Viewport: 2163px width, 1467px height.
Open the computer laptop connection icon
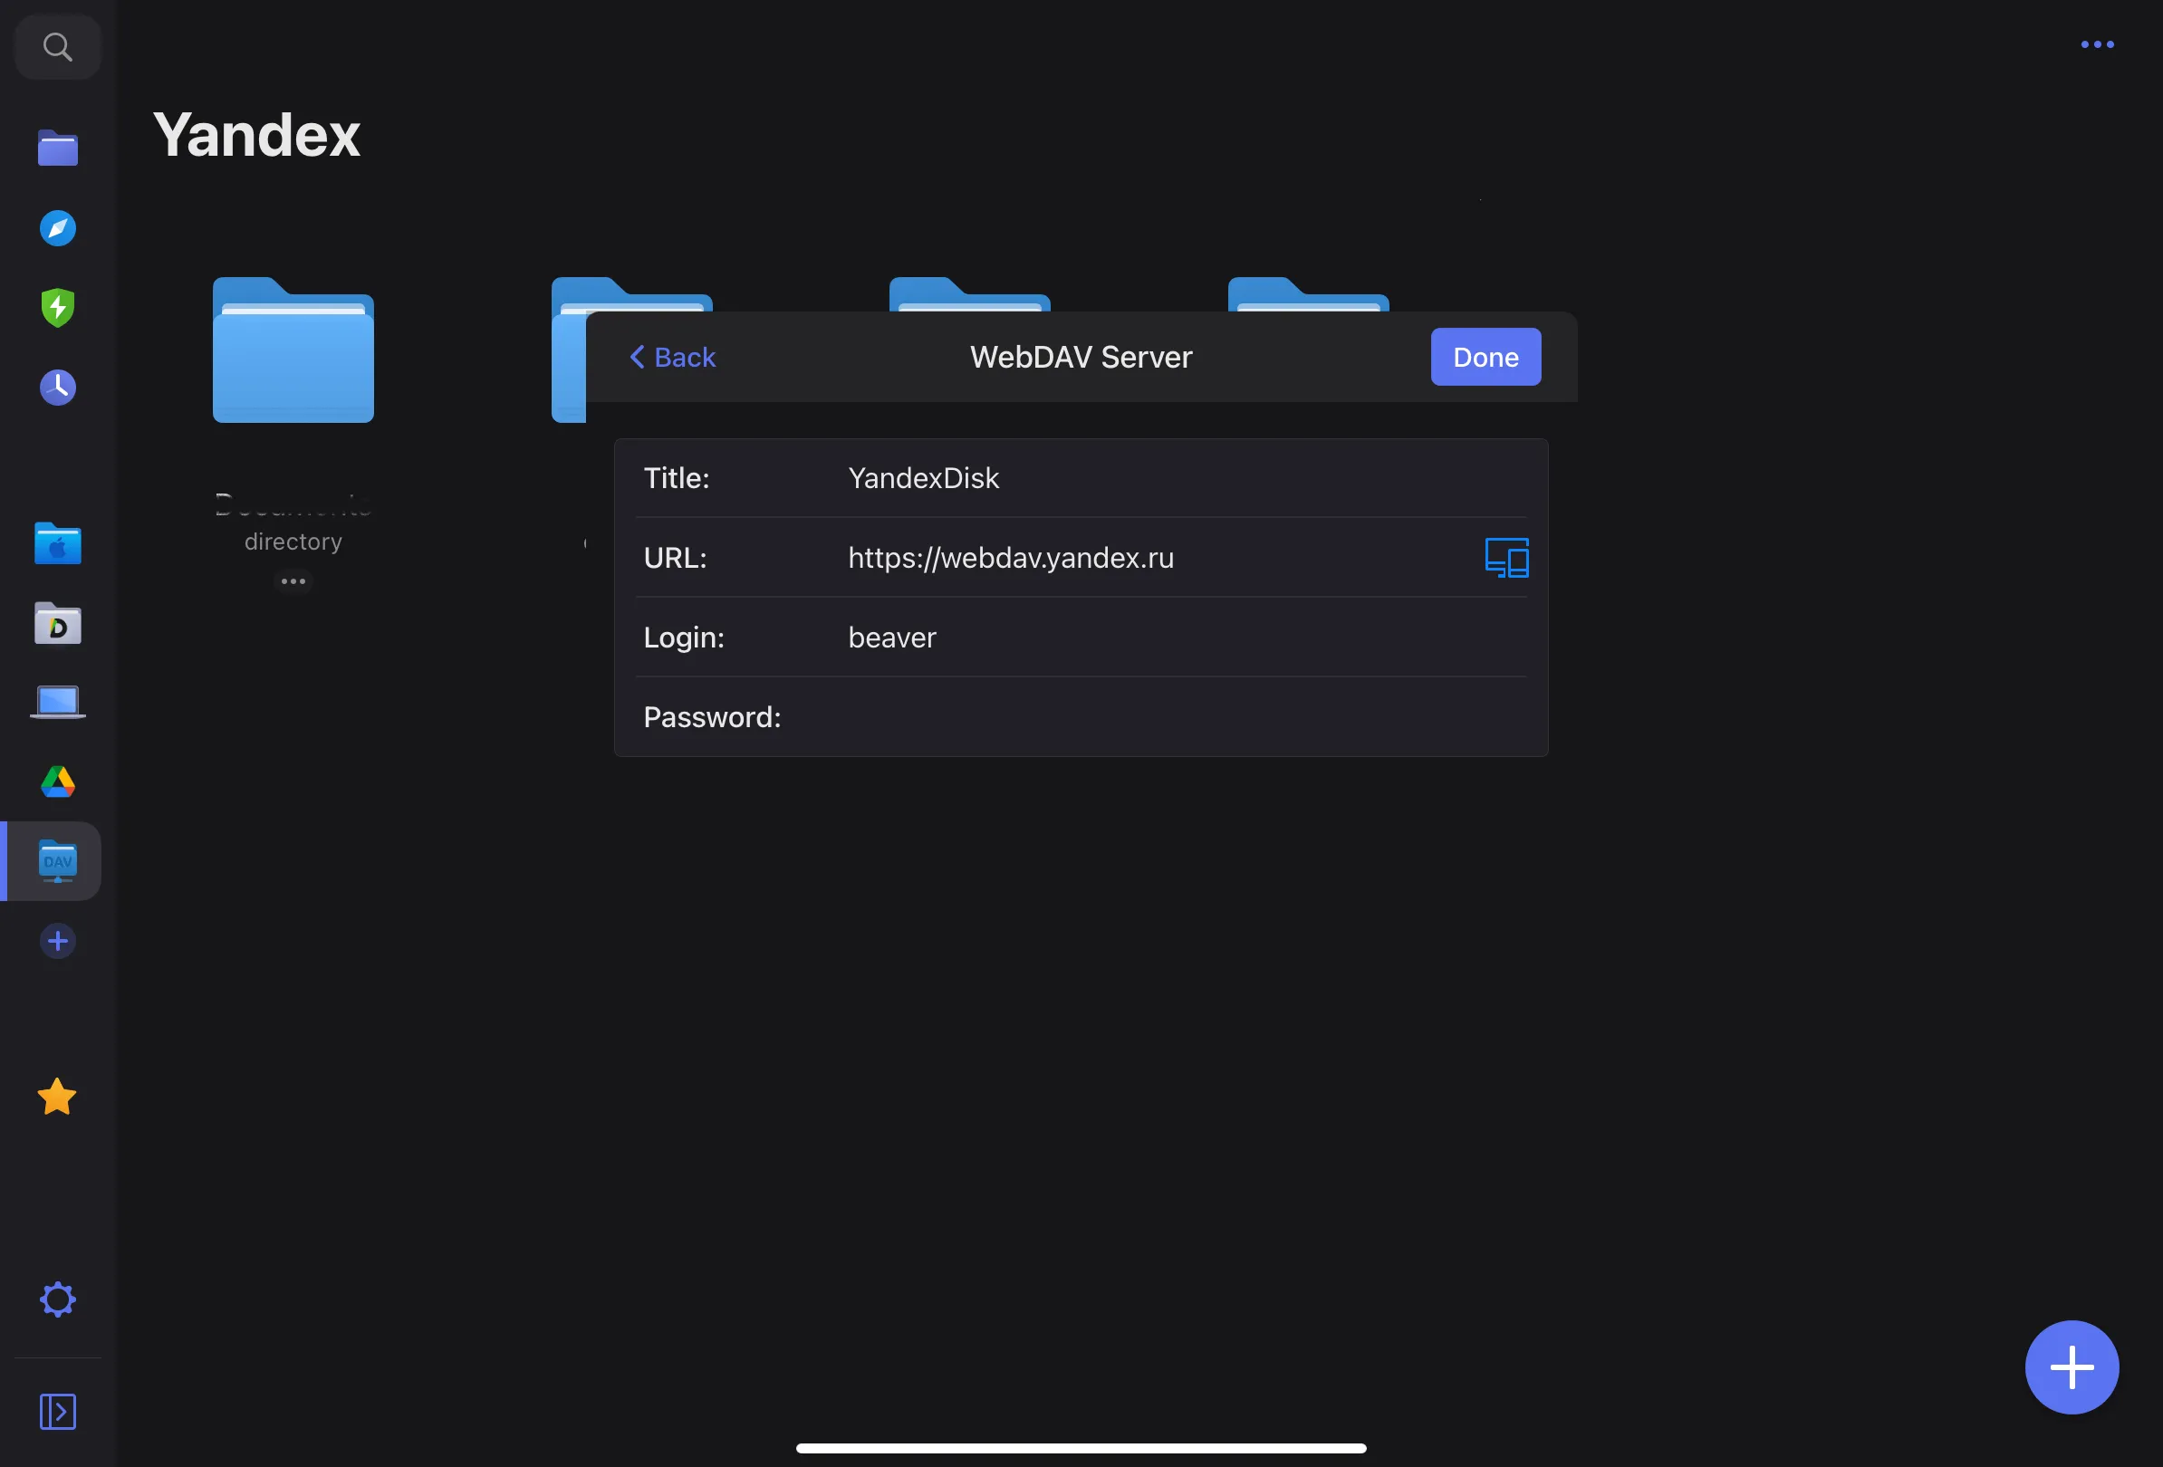(58, 703)
